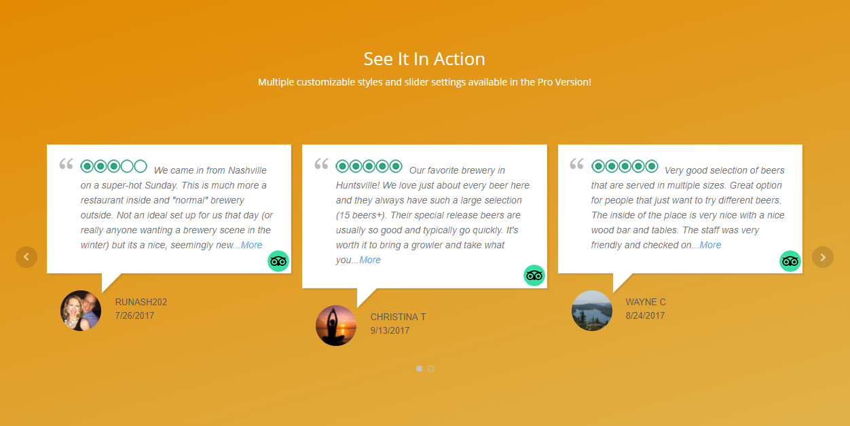Click the four-circle rating in RUNASH202's review
850x426 pixels.
click(113, 166)
